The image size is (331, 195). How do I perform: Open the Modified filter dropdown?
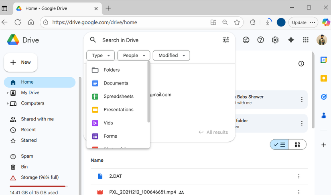click(x=171, y=56)
